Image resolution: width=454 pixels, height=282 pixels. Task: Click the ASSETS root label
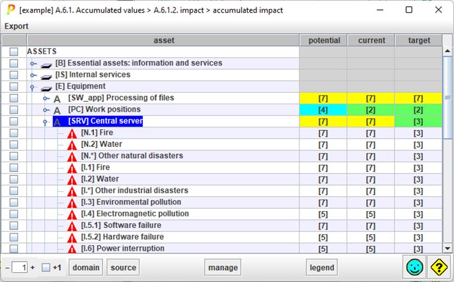point(42,52)
